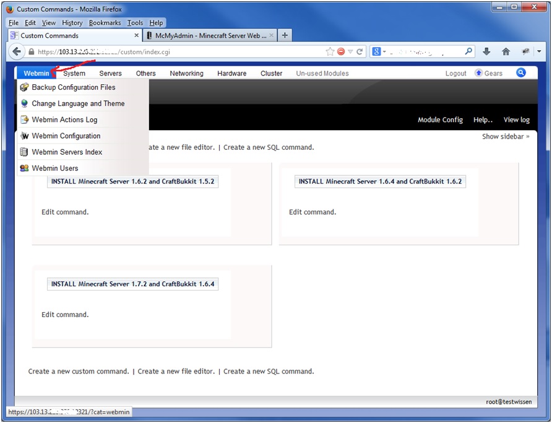Click the Gears icon in the top bar
The image size is (552, 423).
tap(478, 73)
